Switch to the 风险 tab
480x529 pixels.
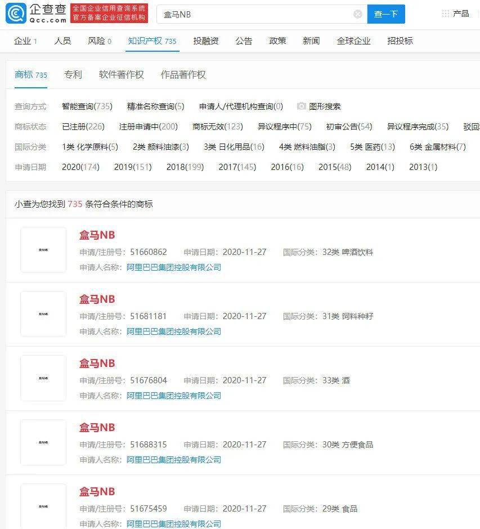pos(100,41)
